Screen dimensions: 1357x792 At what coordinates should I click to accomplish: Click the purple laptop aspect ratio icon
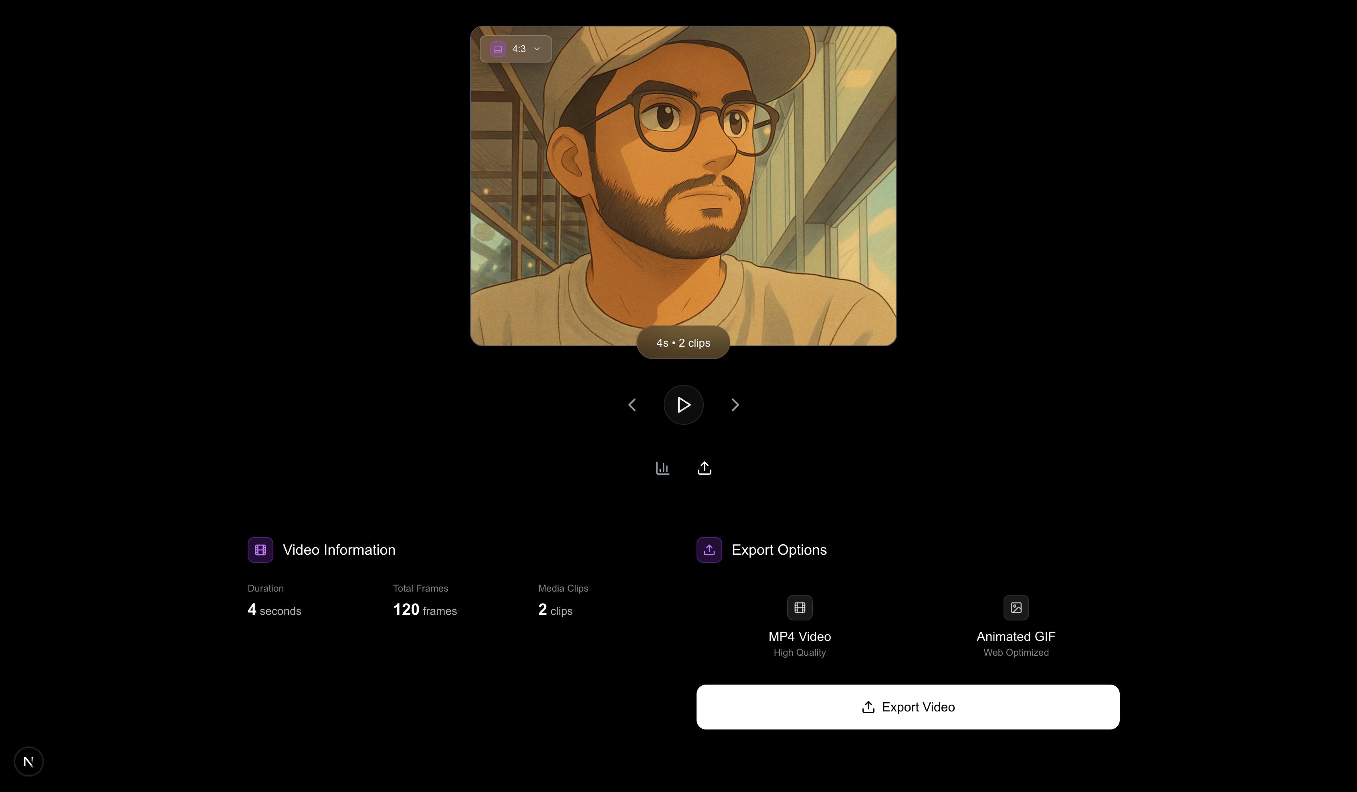[498, 49]
